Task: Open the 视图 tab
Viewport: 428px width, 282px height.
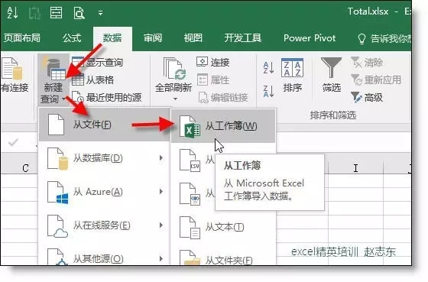Action: pyautogui.click(x=193, y=38)
